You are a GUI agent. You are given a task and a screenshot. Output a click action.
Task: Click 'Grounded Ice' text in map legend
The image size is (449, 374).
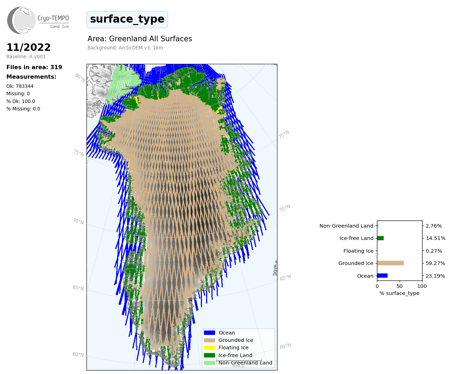pos(236,340)
